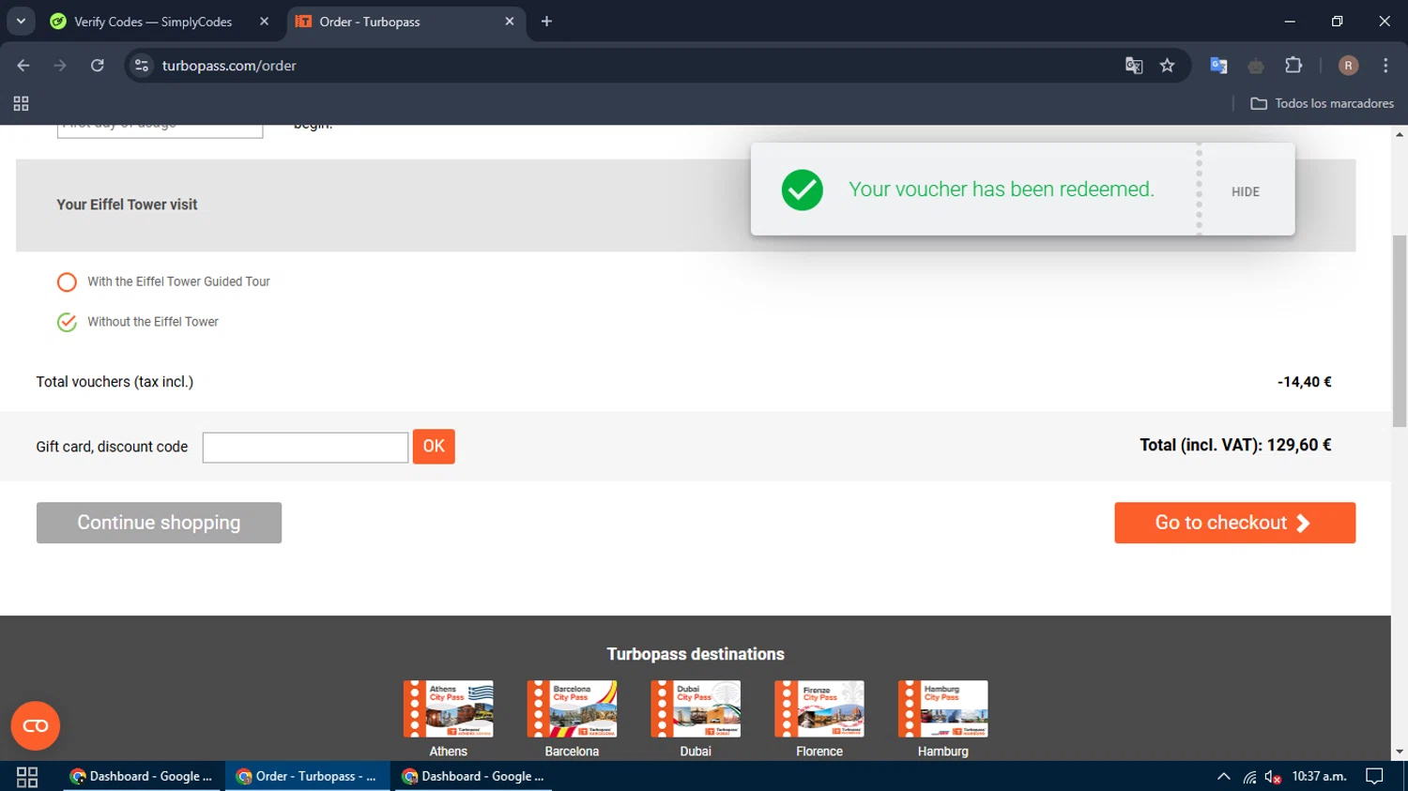Open the orange chat widget icon

36,725
